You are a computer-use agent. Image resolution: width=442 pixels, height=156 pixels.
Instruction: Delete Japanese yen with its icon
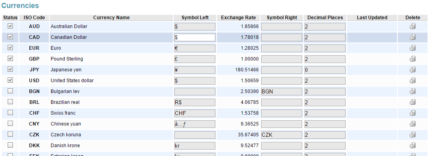[x=412, y=70]
